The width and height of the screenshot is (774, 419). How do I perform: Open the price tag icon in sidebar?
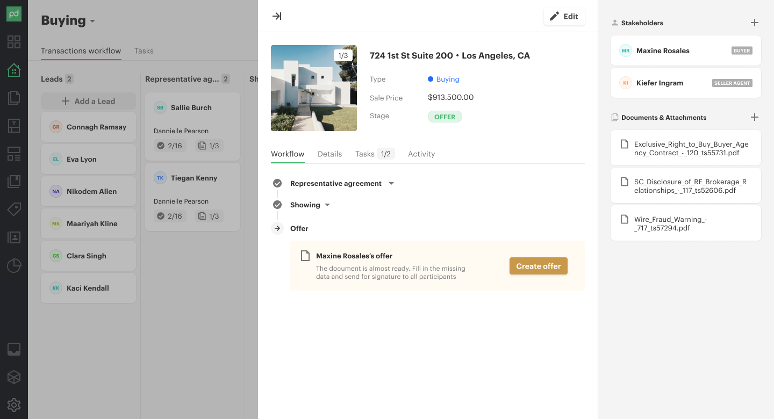click(x=14, y=209)
